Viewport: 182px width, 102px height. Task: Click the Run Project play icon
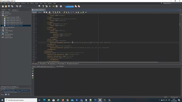click(x=50, y=6)
